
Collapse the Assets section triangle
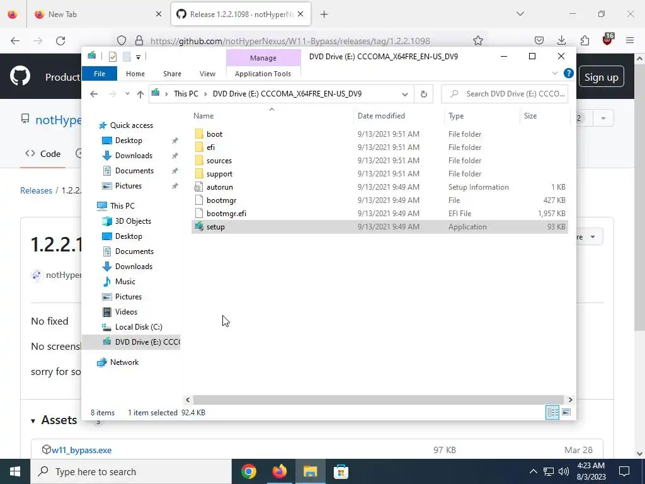(x=33, y=421)
